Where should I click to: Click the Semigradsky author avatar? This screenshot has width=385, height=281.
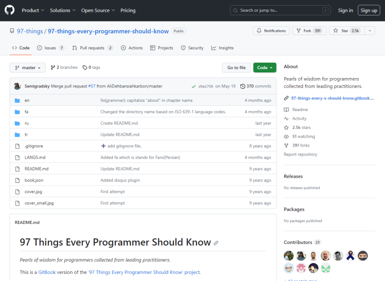pos(17,86)
